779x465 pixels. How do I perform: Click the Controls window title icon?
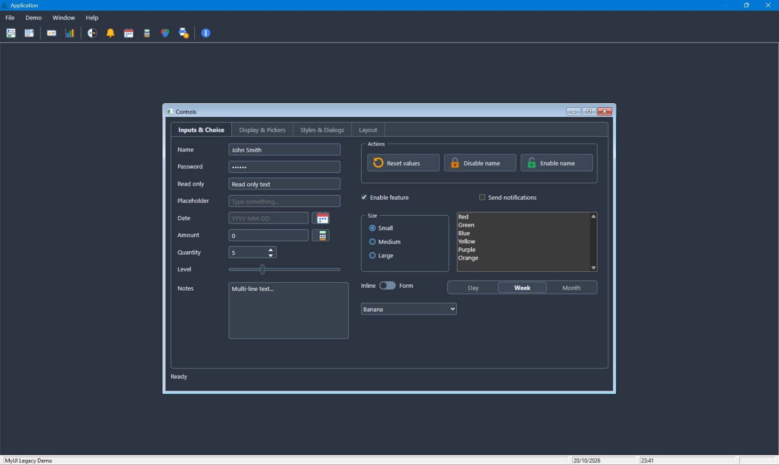click(170, 112)
